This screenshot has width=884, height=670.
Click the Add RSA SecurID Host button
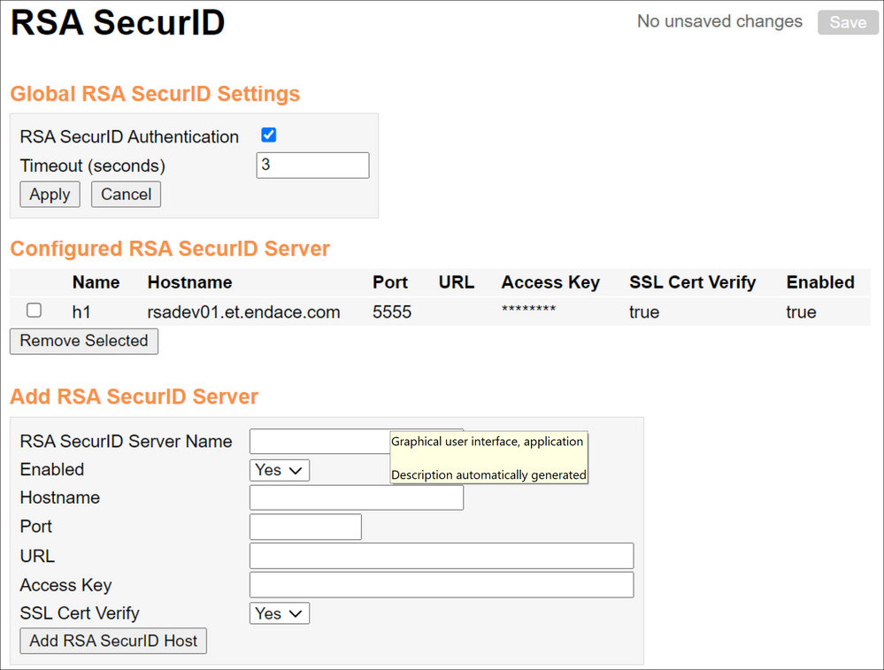tap(113, 641)
